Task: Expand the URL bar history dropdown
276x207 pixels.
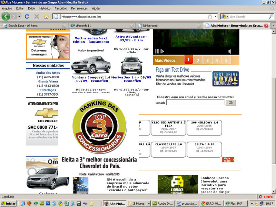Action: tap(216, 17)
